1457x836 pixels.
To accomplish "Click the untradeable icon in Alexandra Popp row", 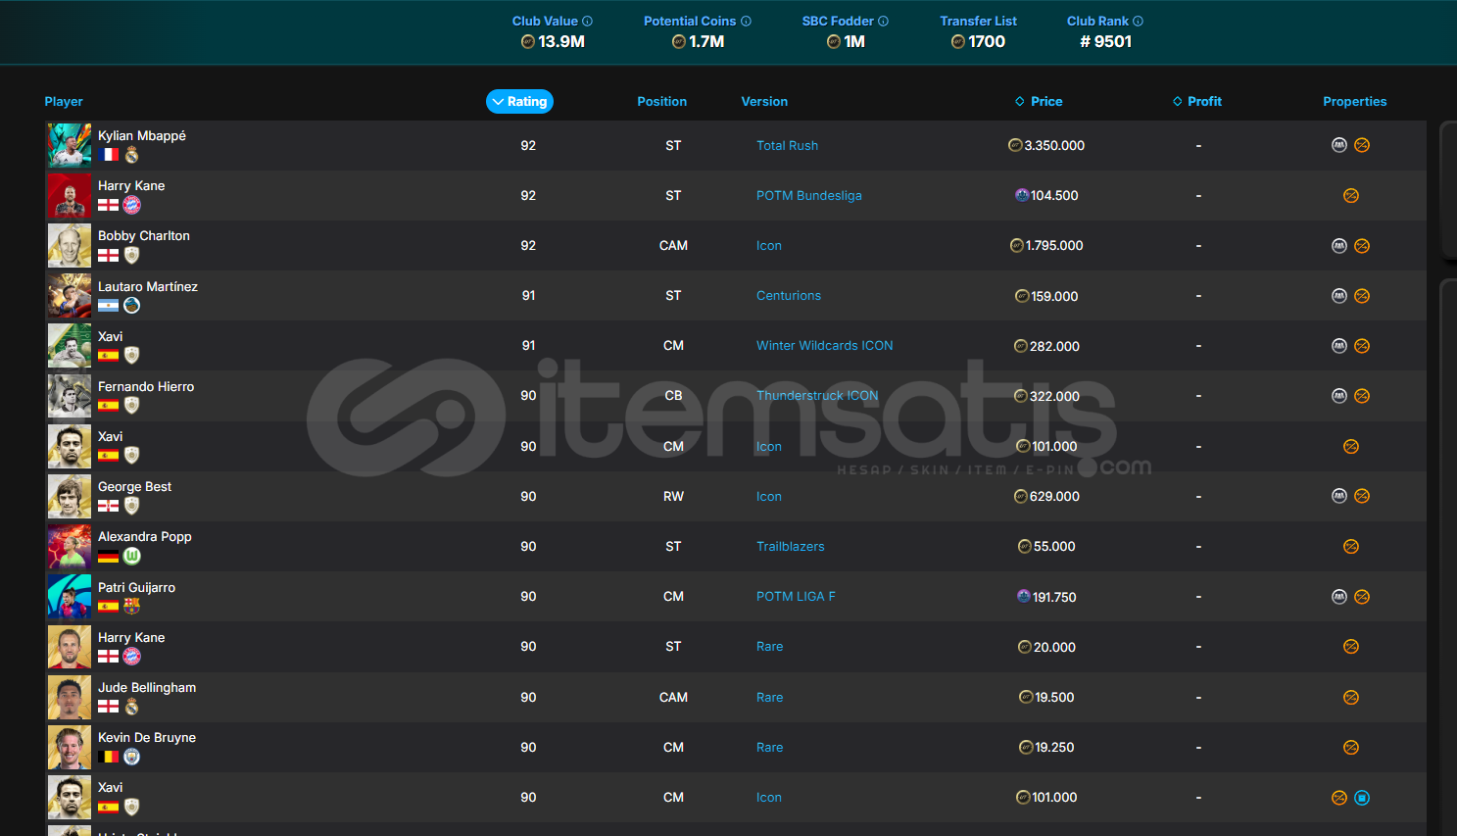I will 1351,546.
